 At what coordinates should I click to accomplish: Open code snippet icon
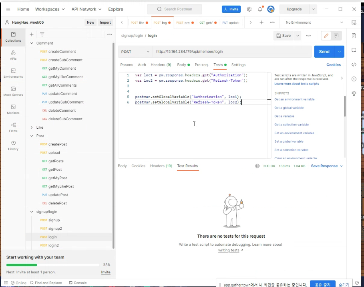pyautogui.click(x=354, y=65)
